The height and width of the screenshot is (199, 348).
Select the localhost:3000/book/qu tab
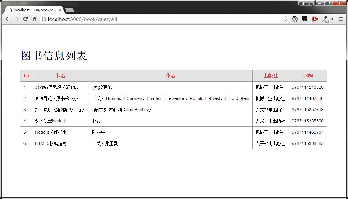point(34,10)
